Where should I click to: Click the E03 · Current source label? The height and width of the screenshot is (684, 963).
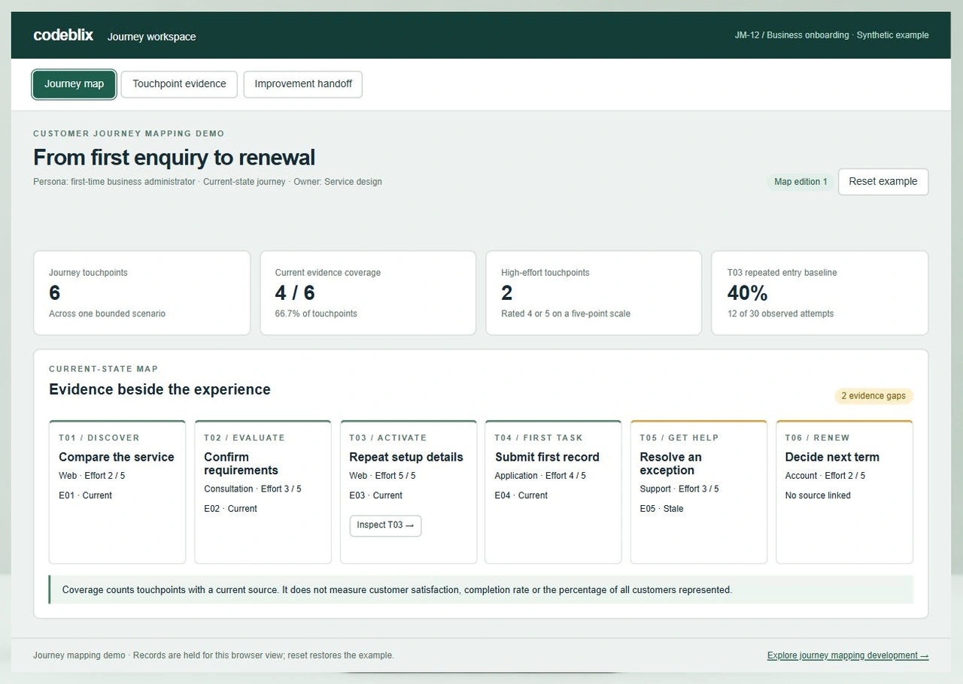pos(376,496)
